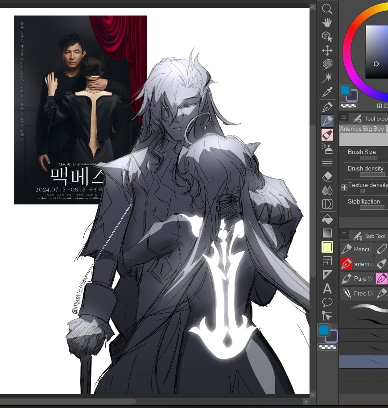Viewport: 388px width, 408px height.
Task: Select the first textured white brush stroke
Action: tap(364, 308)
